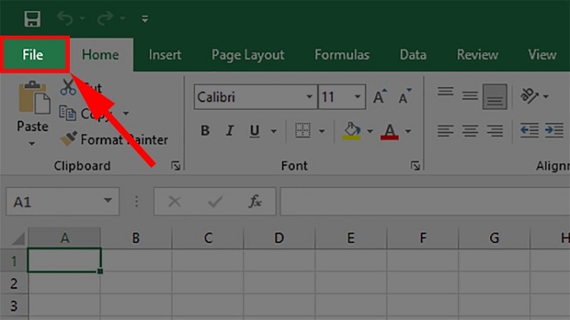The height and width of the screenshot is (320, 570).
Task: Expand the Paste options arrow
Action: coord(32,144)
